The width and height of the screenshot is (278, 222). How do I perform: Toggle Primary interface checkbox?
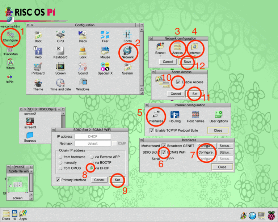tap(58, 180)
